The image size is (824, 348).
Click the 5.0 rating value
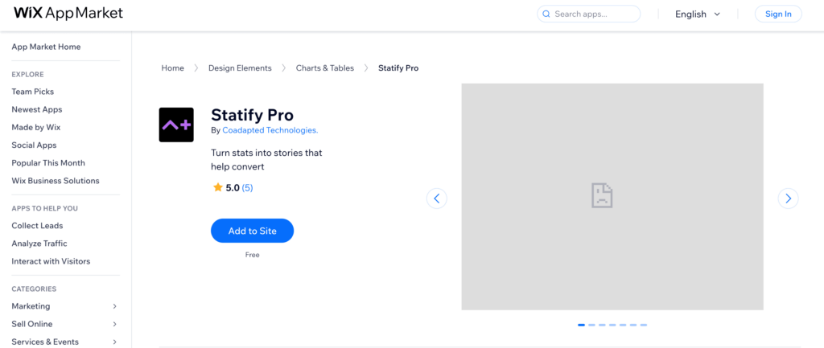pyautogui.click(x=233, y=187)
